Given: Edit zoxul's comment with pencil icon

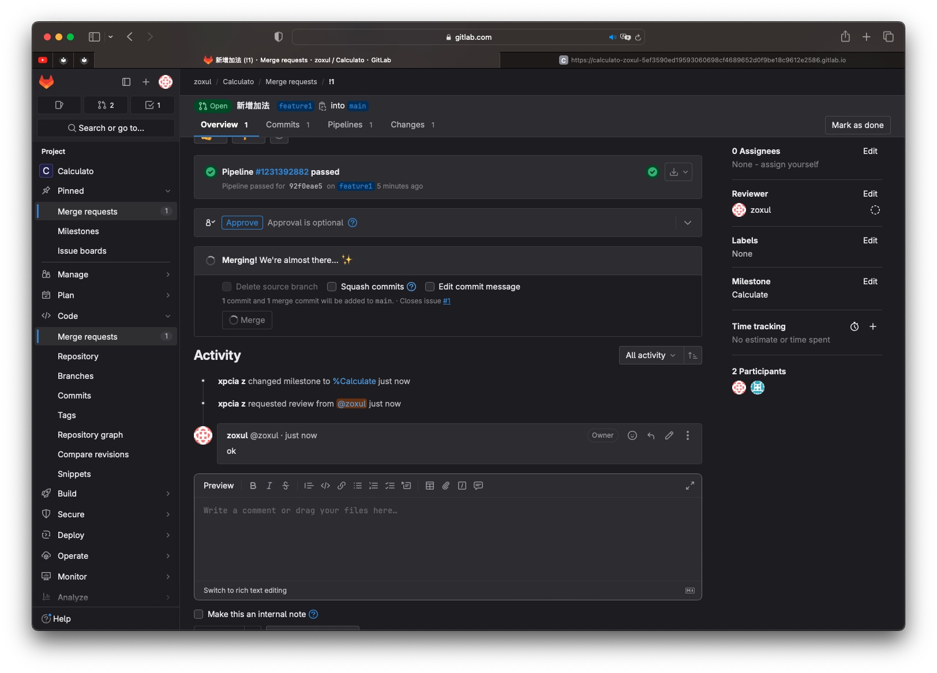Looking at the screenshot, I should (669, 435).
